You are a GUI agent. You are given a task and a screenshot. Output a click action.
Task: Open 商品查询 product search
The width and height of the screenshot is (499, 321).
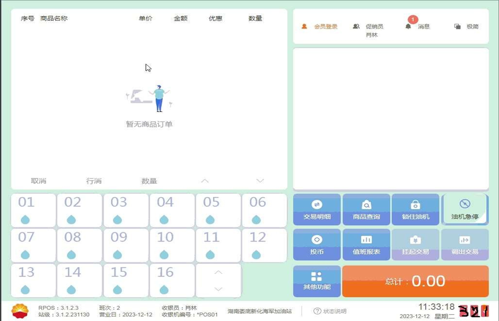tap(366, 210)
